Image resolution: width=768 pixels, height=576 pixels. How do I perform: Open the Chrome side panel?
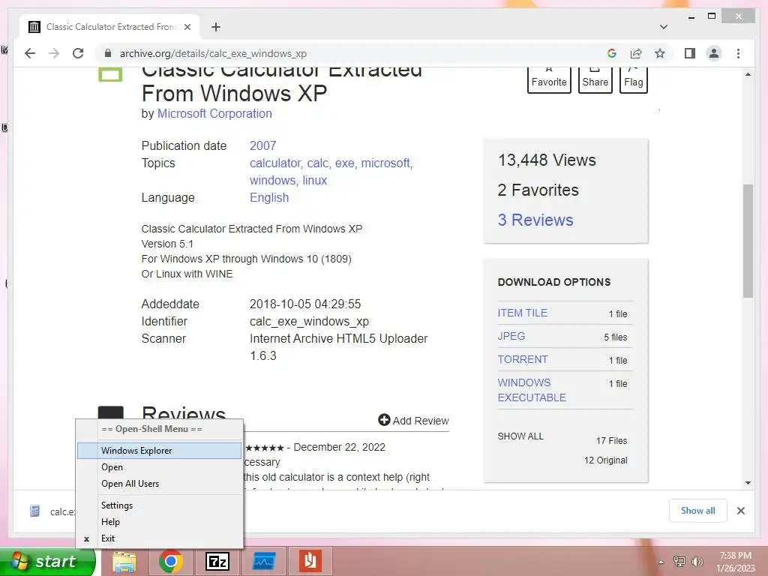[690, 53]
